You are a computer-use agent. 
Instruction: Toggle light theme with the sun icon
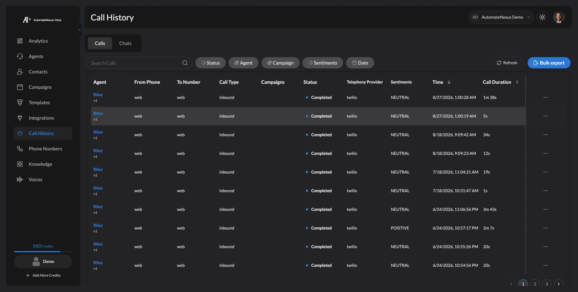542,17
